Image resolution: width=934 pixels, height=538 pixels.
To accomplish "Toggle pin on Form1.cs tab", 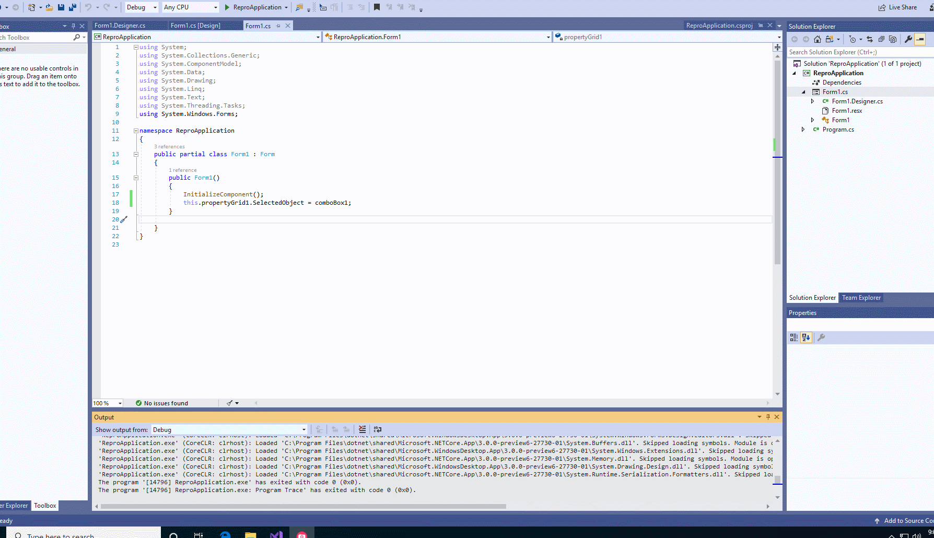I will pyautogui.click(x=278, y=26).
